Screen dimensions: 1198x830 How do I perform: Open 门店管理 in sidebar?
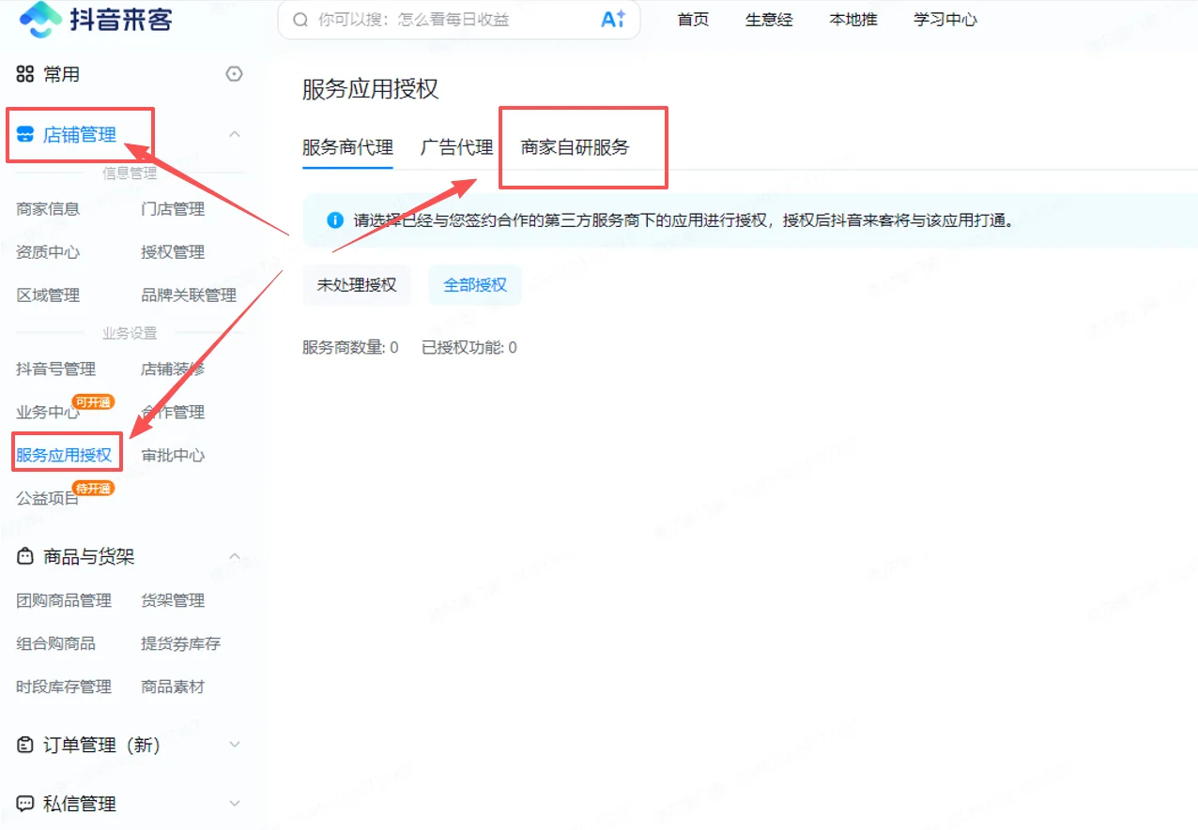tap(173, 209)
